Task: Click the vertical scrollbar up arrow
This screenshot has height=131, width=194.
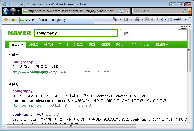Action: coord(189,27)
